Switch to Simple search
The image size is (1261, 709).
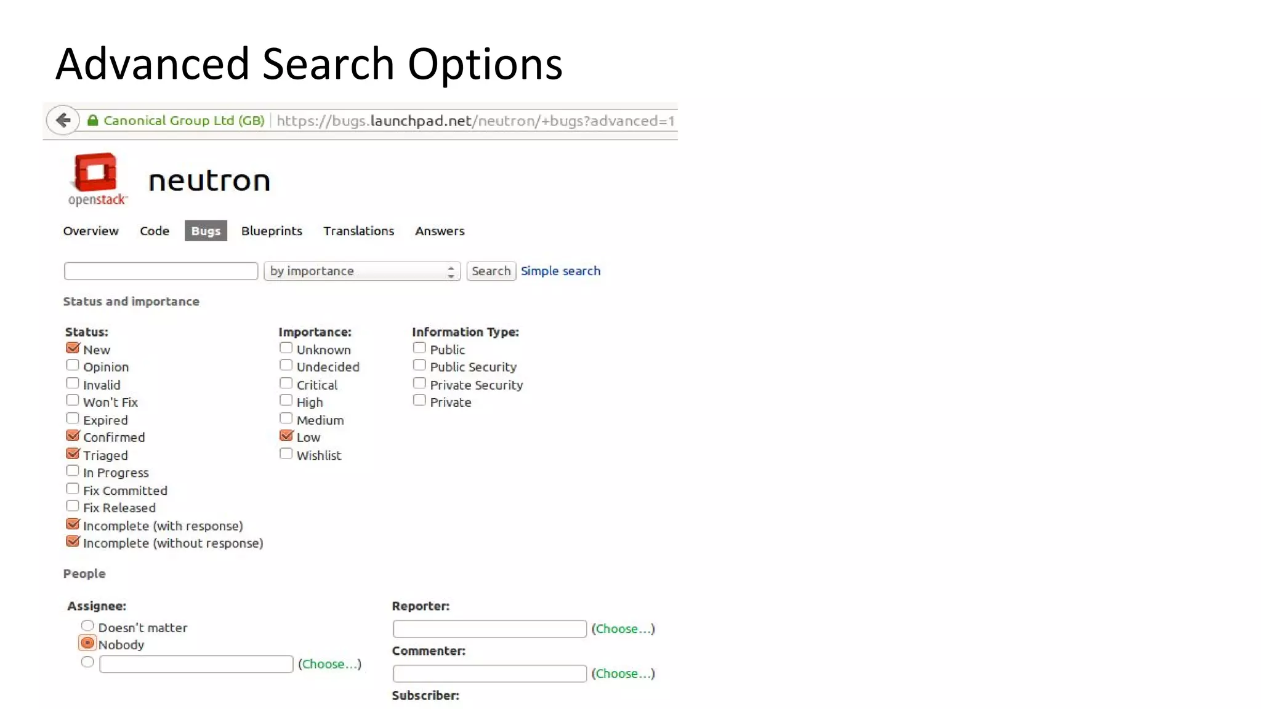[560, 271]
